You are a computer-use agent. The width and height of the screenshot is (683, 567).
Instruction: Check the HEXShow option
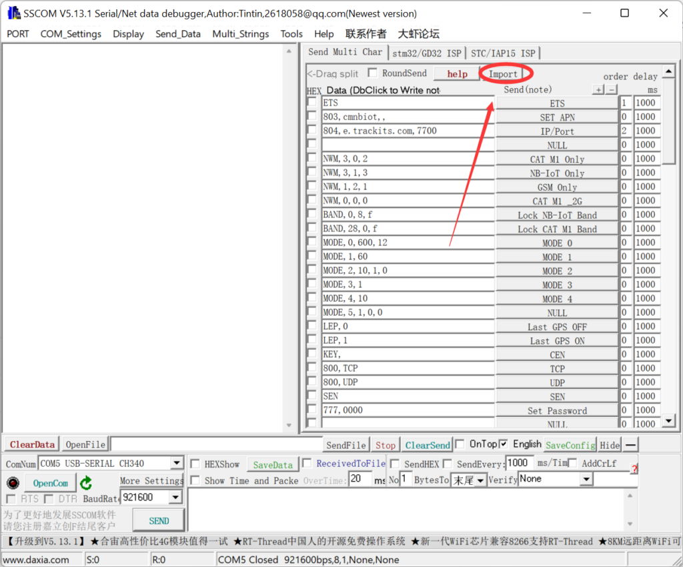point(194,463)
